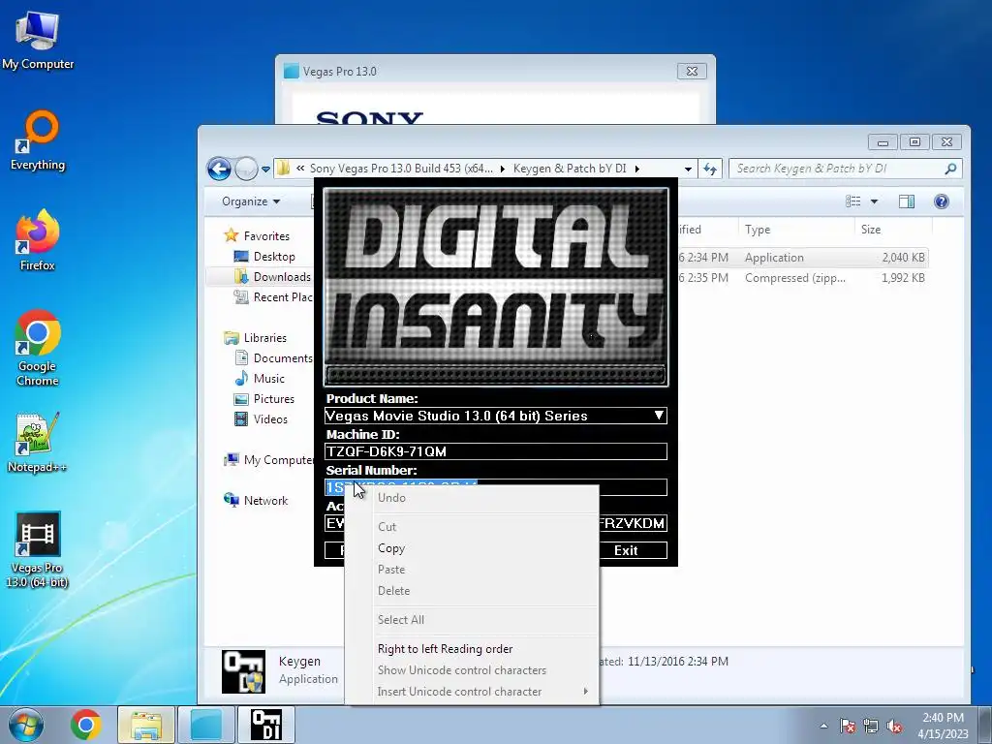Show hidden tray icons arrow
The height and width of the screenshot is (744, 992).
pos(823,726)
